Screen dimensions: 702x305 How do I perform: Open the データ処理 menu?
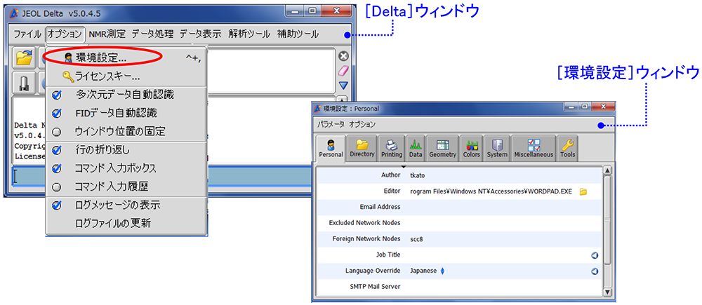point(152,34)
